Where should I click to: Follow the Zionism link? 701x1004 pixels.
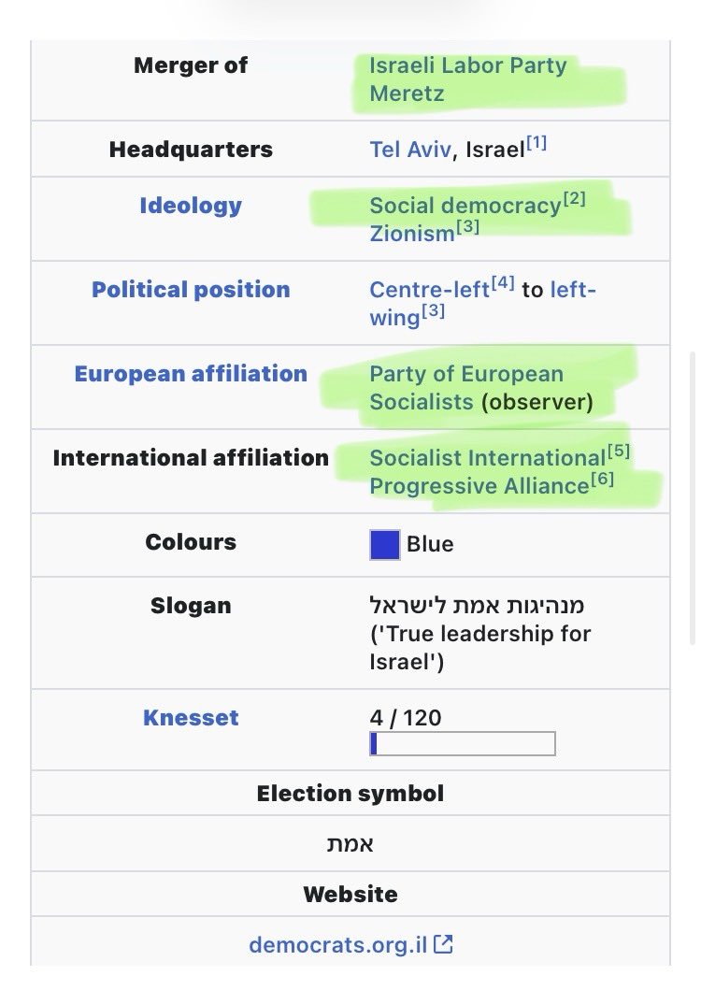coord(412,234)
